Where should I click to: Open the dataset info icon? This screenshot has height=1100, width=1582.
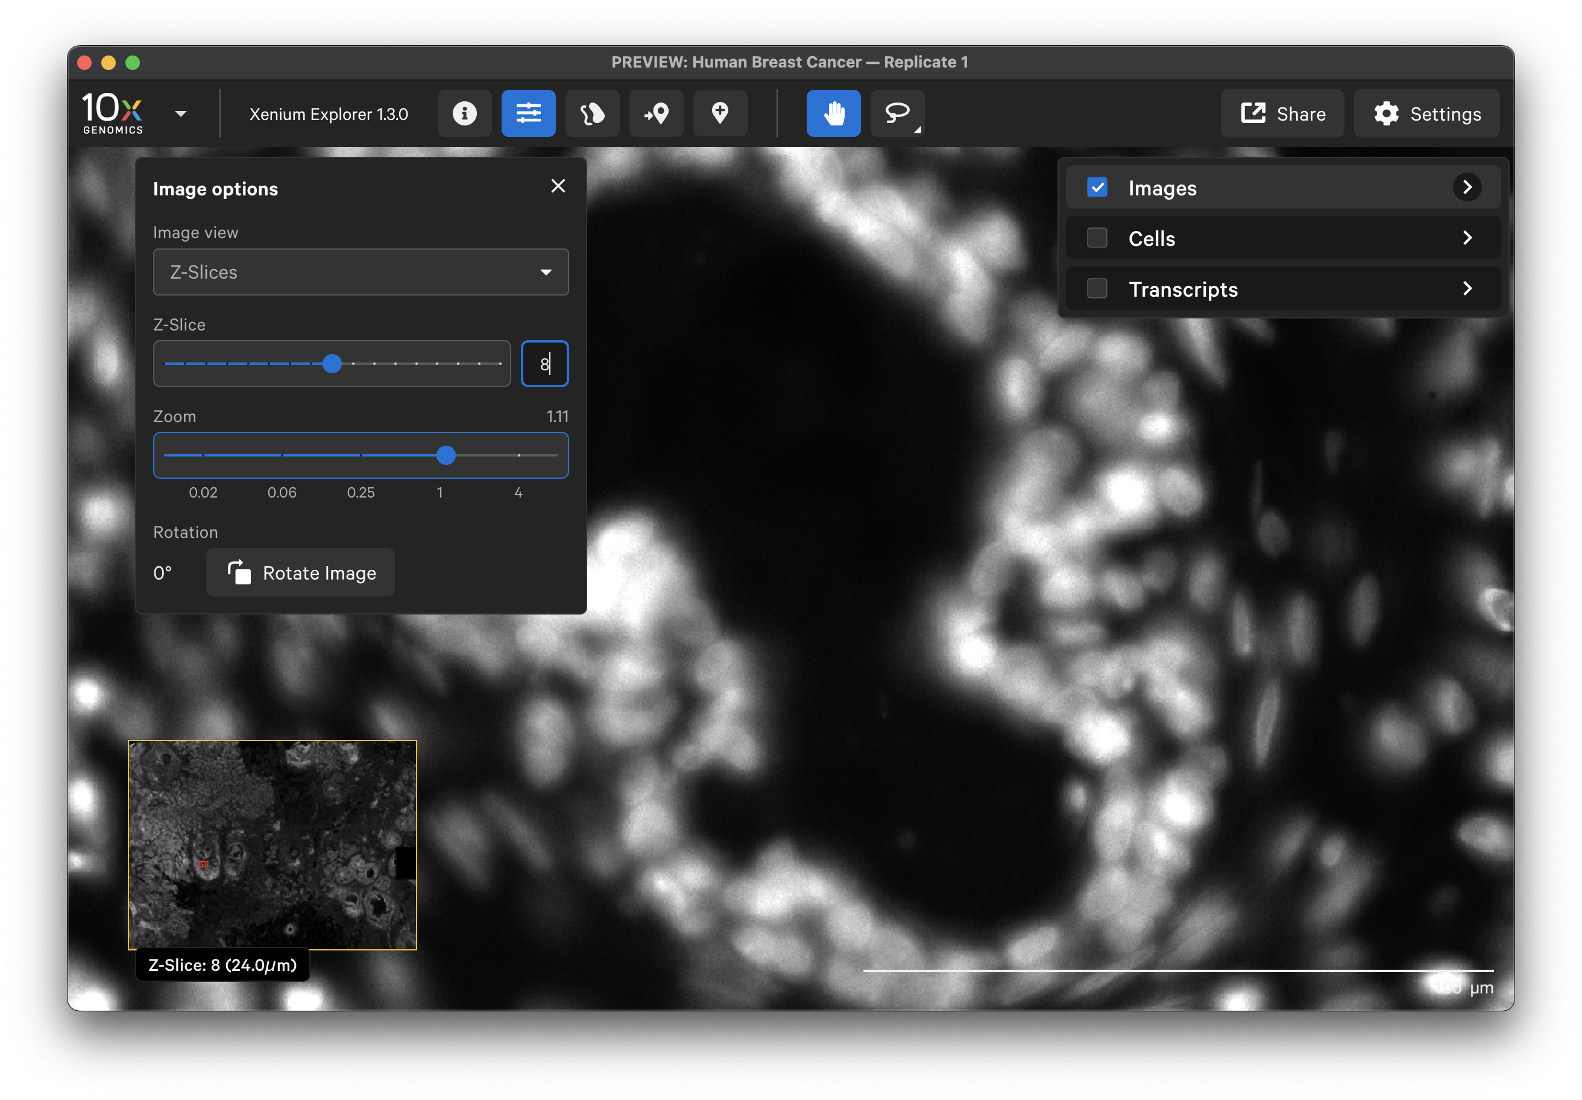(464, 113)
